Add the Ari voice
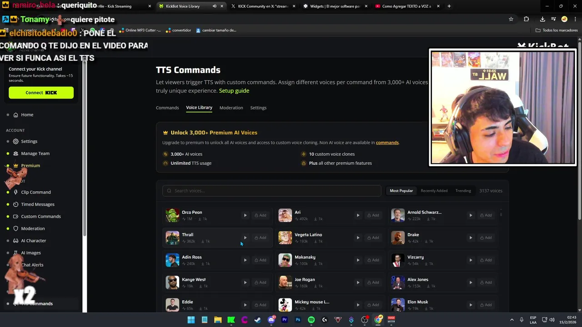The image size is (582, 327). coord(373,215)
